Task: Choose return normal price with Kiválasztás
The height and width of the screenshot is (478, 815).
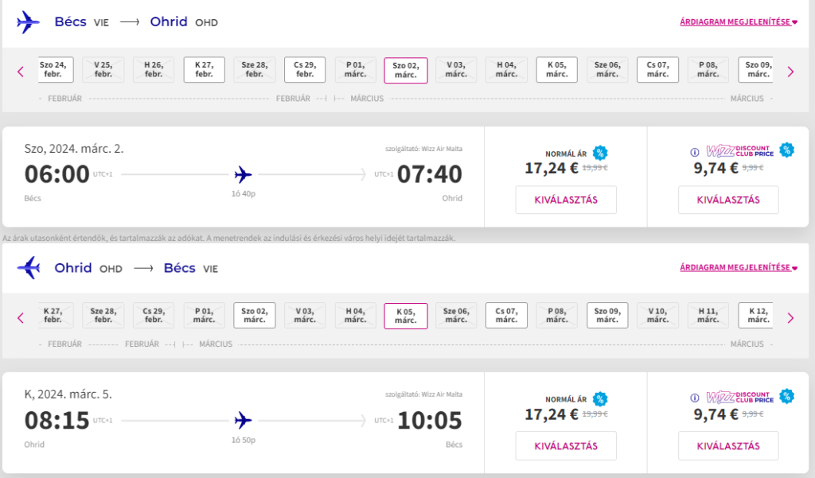Action: [566, 445]
